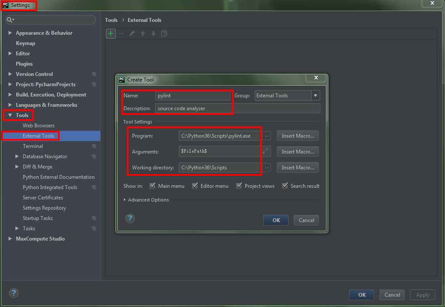Click Cancel in Settings window
445x307 pixels.
392,295
